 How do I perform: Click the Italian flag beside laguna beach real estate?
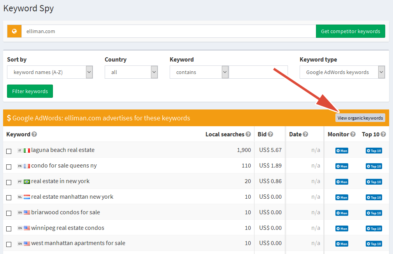[x=26, y=150]
